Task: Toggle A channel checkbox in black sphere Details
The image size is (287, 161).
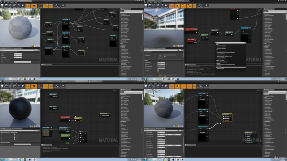Action: tap(15, 140)
